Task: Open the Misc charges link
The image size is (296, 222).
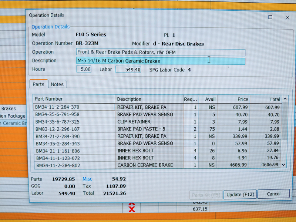Action: tap(87, 179)
